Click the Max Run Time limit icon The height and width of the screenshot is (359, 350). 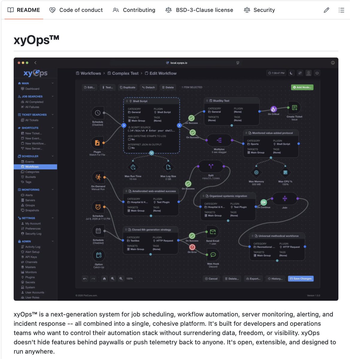click(x=133, y=168)
